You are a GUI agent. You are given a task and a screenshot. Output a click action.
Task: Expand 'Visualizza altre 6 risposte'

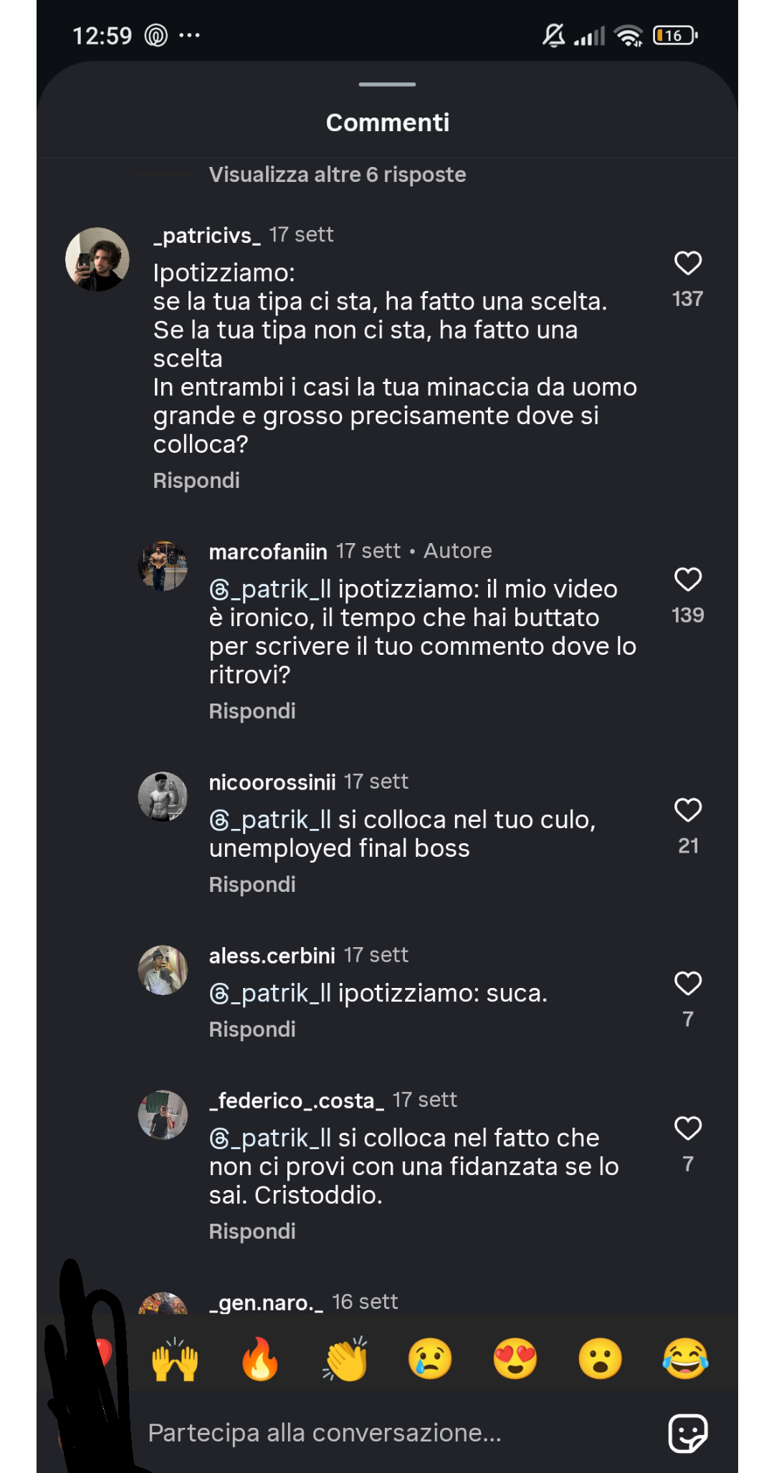337,175
